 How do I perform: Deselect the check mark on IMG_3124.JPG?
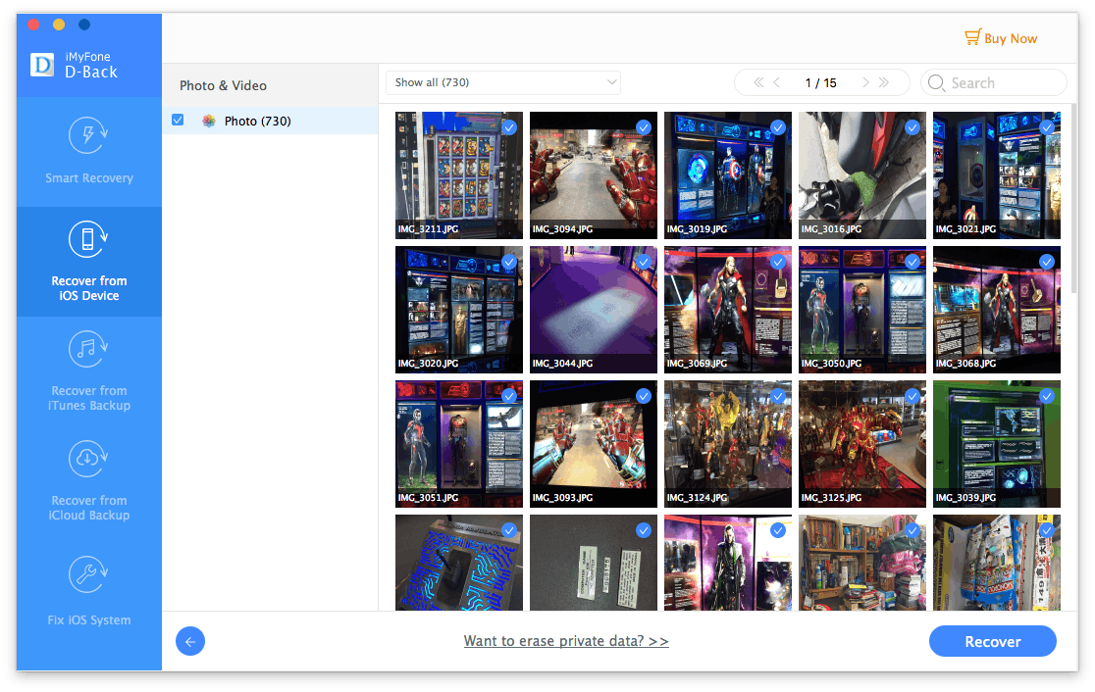tap(778, 396)
